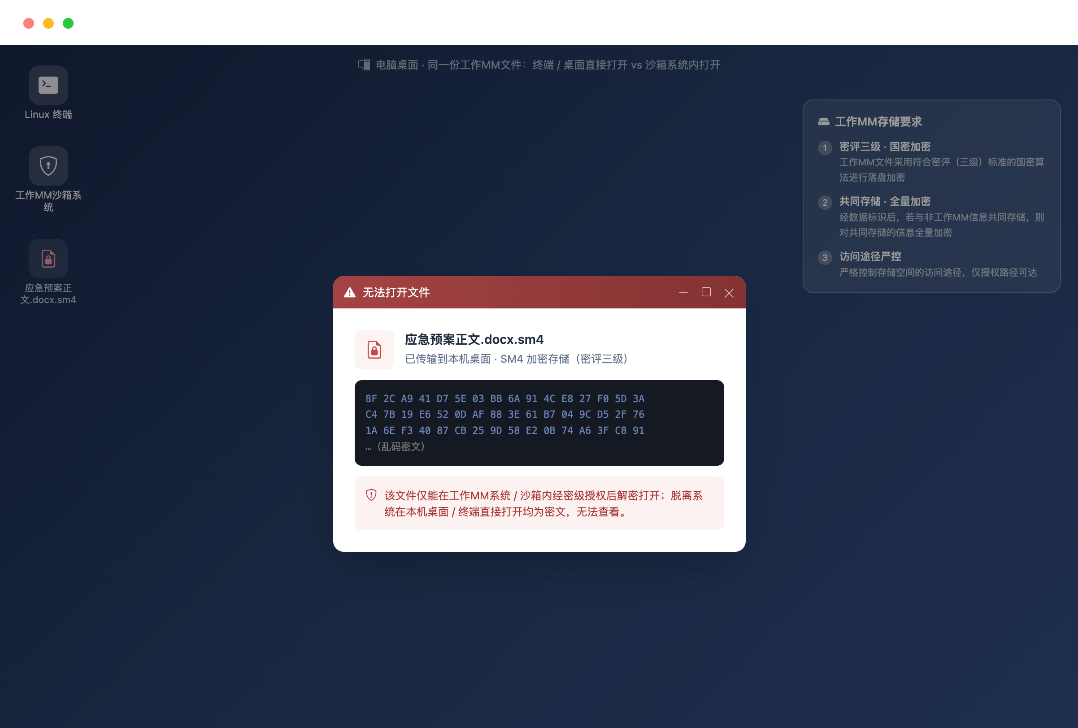This screenshot has width=1078, height=728.
Task: Click the red decryption warning notice text
Action: coord(543,503)
